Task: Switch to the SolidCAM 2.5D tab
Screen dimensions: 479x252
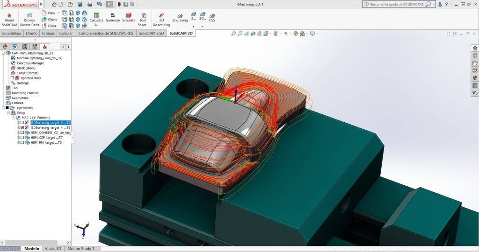Action: point(151,34)
